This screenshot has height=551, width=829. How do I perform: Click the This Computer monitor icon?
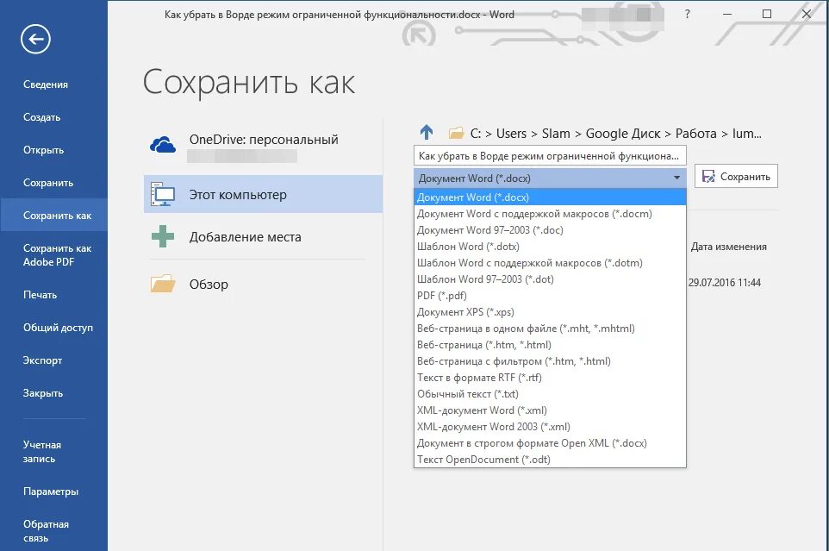[x=163, y=194]
